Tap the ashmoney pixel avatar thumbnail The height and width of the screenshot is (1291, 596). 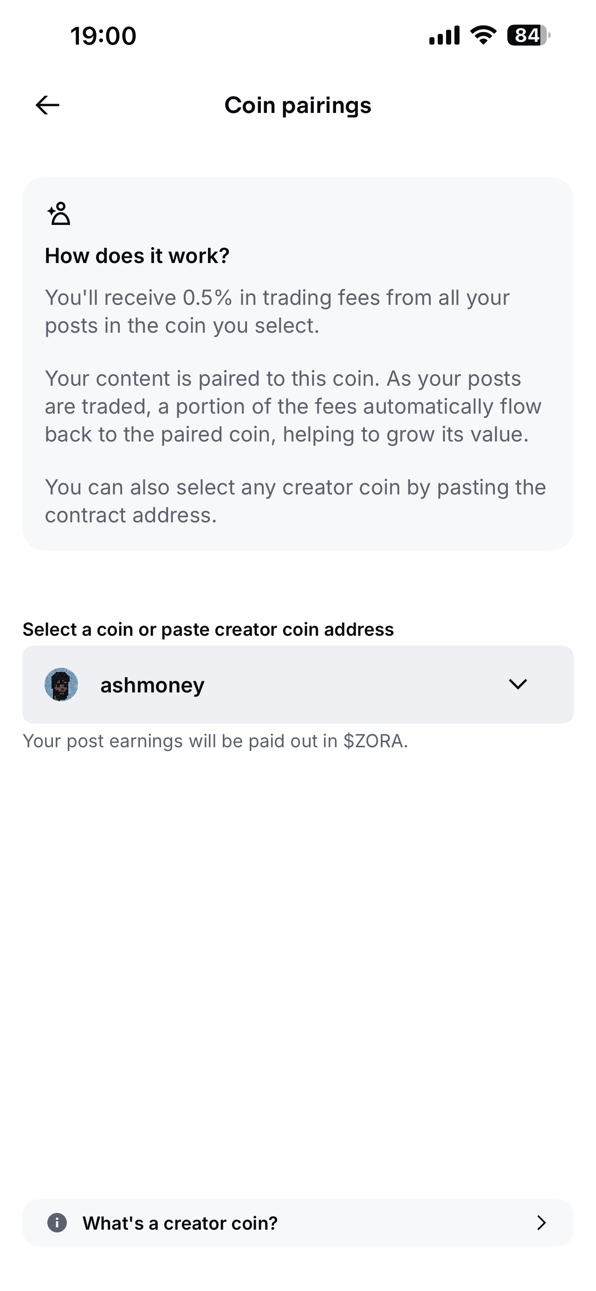[61, 685]
